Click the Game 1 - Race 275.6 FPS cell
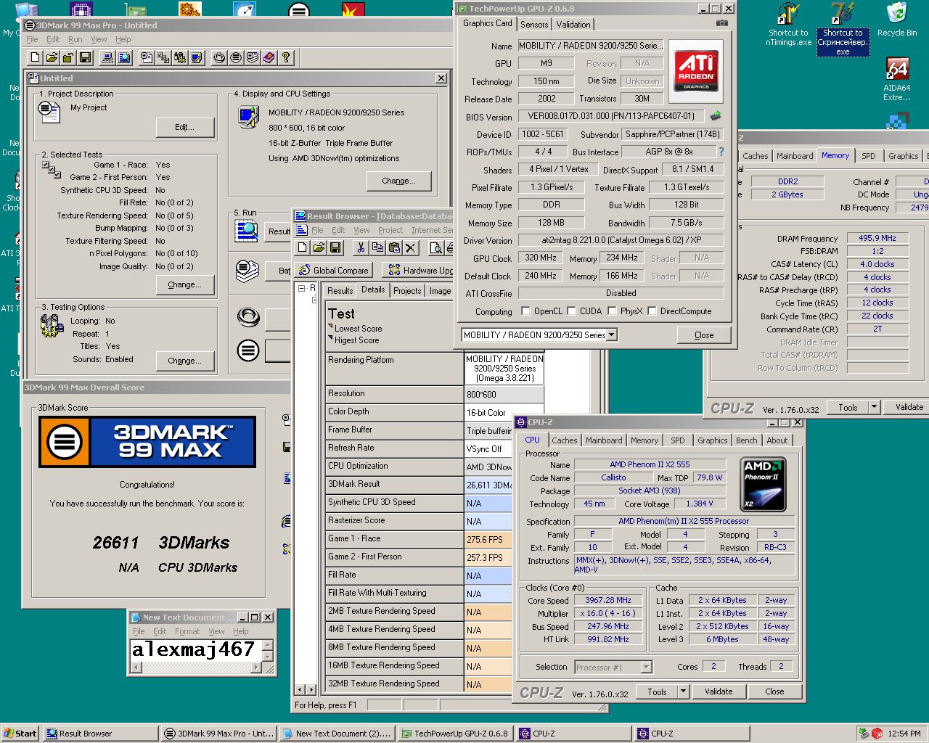This screenshot has width=929, height=743. click(x=488, y=540)
